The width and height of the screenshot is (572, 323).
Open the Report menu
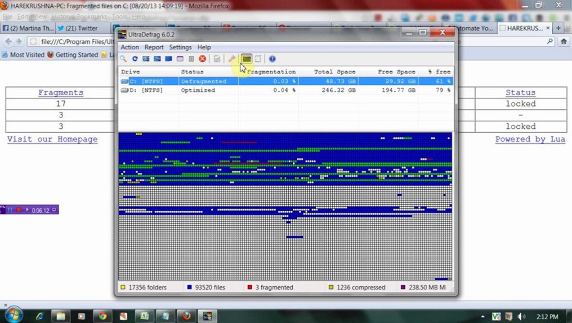(x=154, y=47)
